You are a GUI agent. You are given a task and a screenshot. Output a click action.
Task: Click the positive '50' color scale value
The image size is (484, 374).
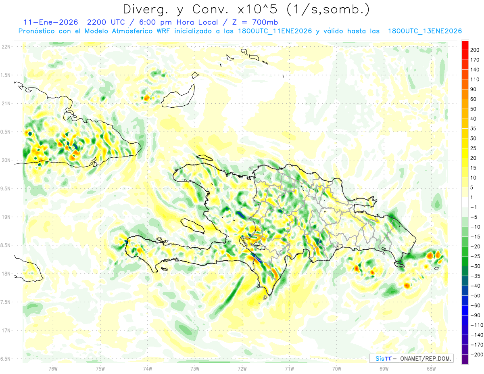[474, 109]
